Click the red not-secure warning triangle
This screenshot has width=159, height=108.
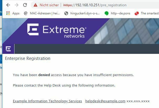coord(35,5)
